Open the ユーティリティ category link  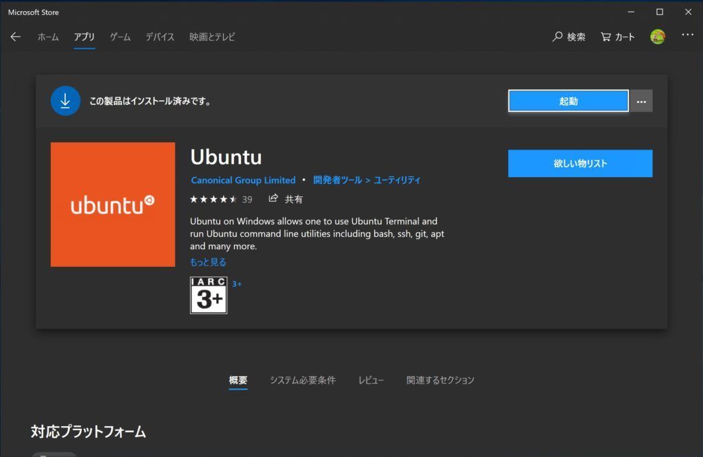397,180
